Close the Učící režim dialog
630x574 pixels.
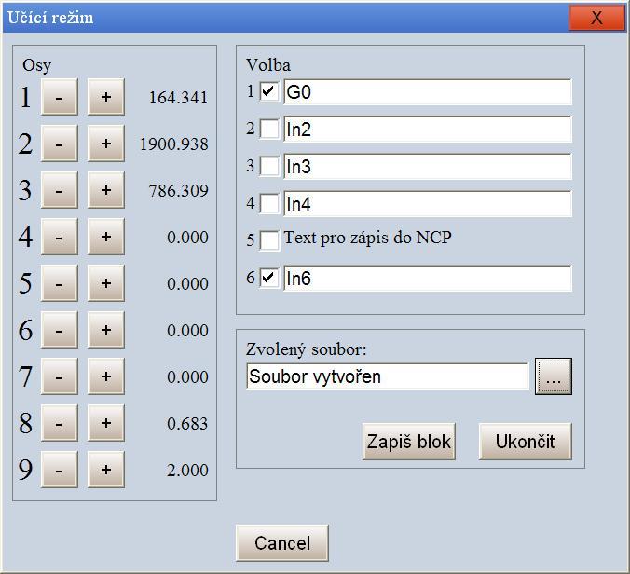click(x=596, y=18)
